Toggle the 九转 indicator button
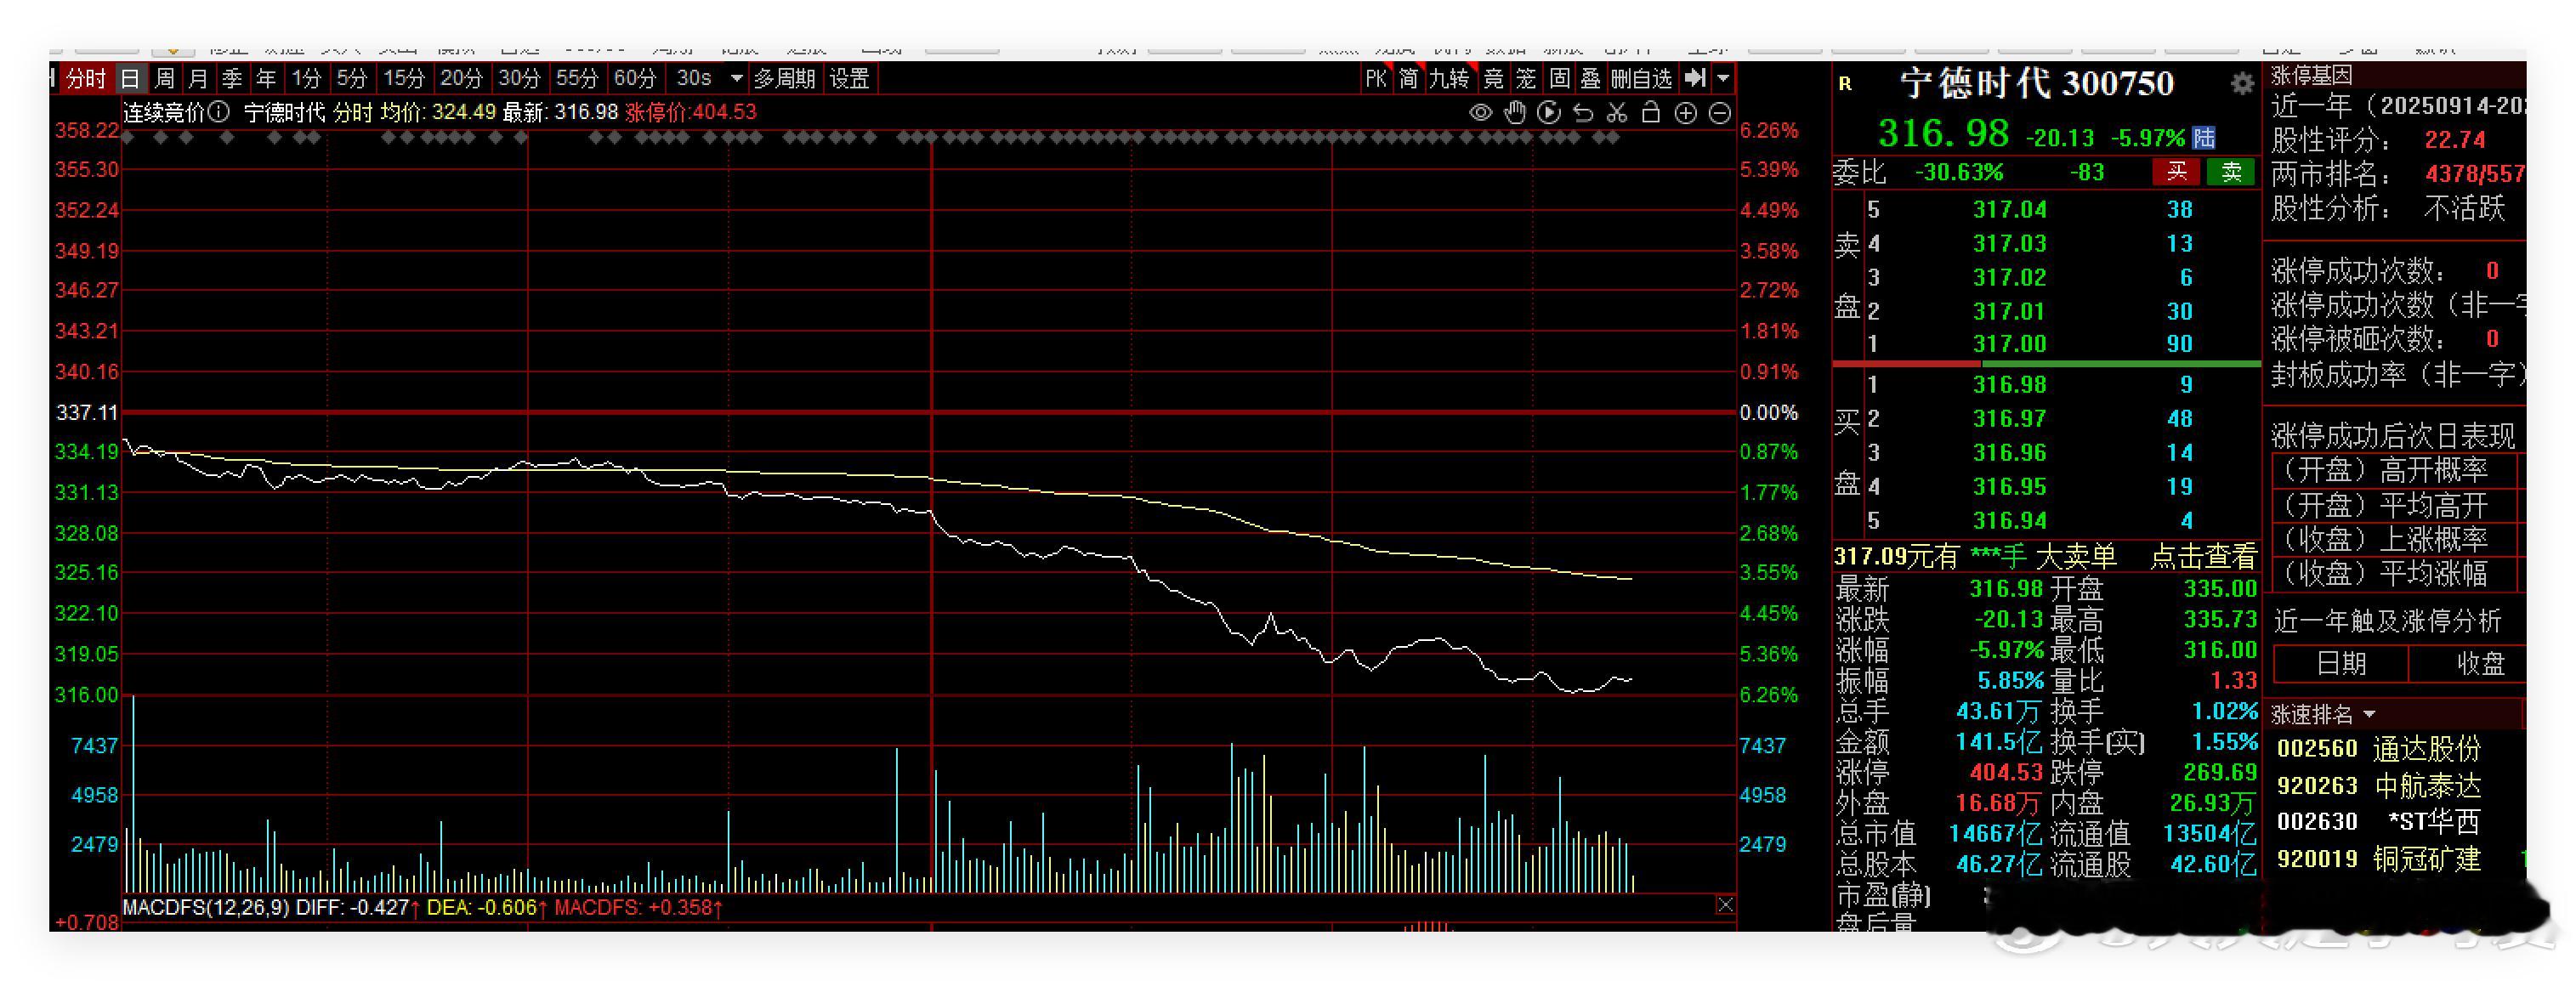The width and height of the screenshot is (2576, 981). click(1449, 78)
